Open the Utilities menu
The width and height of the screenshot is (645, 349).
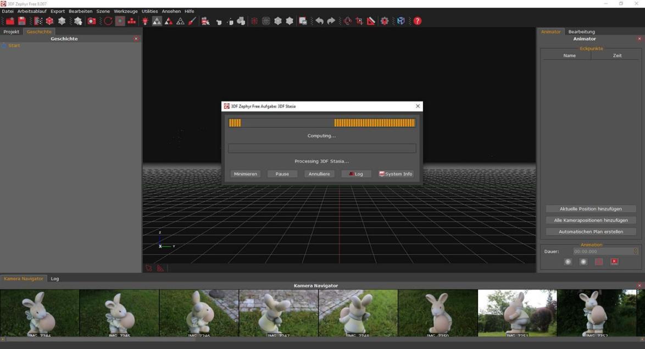click(x=150, y=11)
